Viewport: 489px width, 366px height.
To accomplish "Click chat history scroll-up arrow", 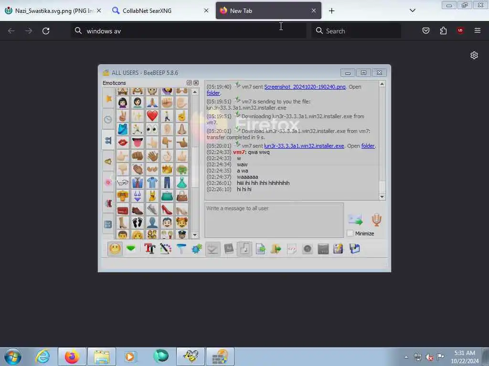I will 382,84.
